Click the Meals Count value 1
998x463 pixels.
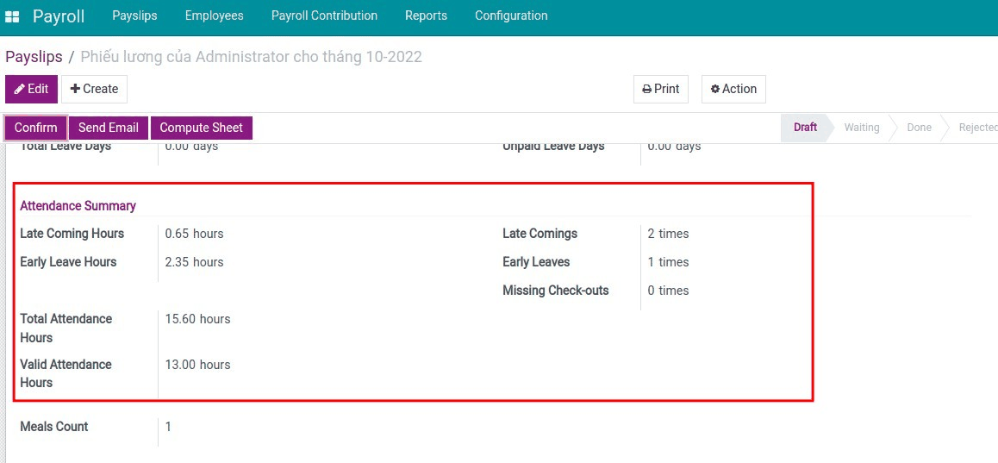(x=168, y=427)
